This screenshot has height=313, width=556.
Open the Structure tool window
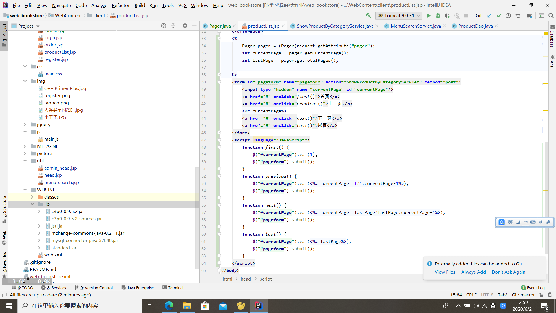pos(4,209)
